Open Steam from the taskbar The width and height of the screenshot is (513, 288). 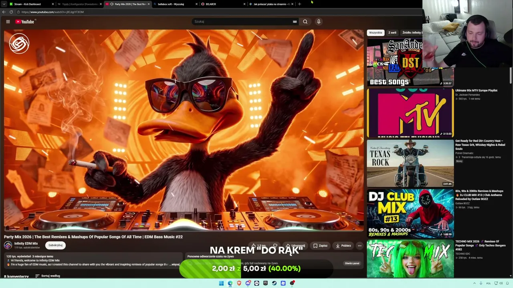[x=275, y=283]
